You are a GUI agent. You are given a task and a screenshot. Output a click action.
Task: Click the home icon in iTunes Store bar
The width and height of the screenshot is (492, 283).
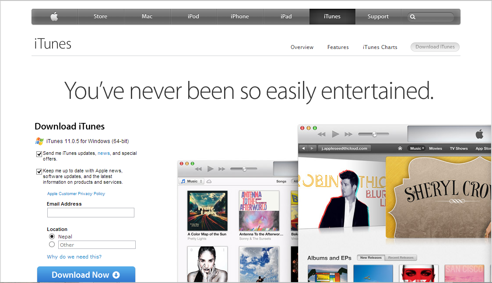pyautogui.click(x=400, y=148)
